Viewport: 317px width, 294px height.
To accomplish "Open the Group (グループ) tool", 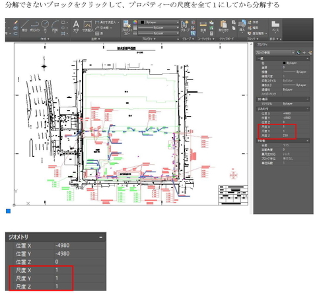I will (185, 26).
